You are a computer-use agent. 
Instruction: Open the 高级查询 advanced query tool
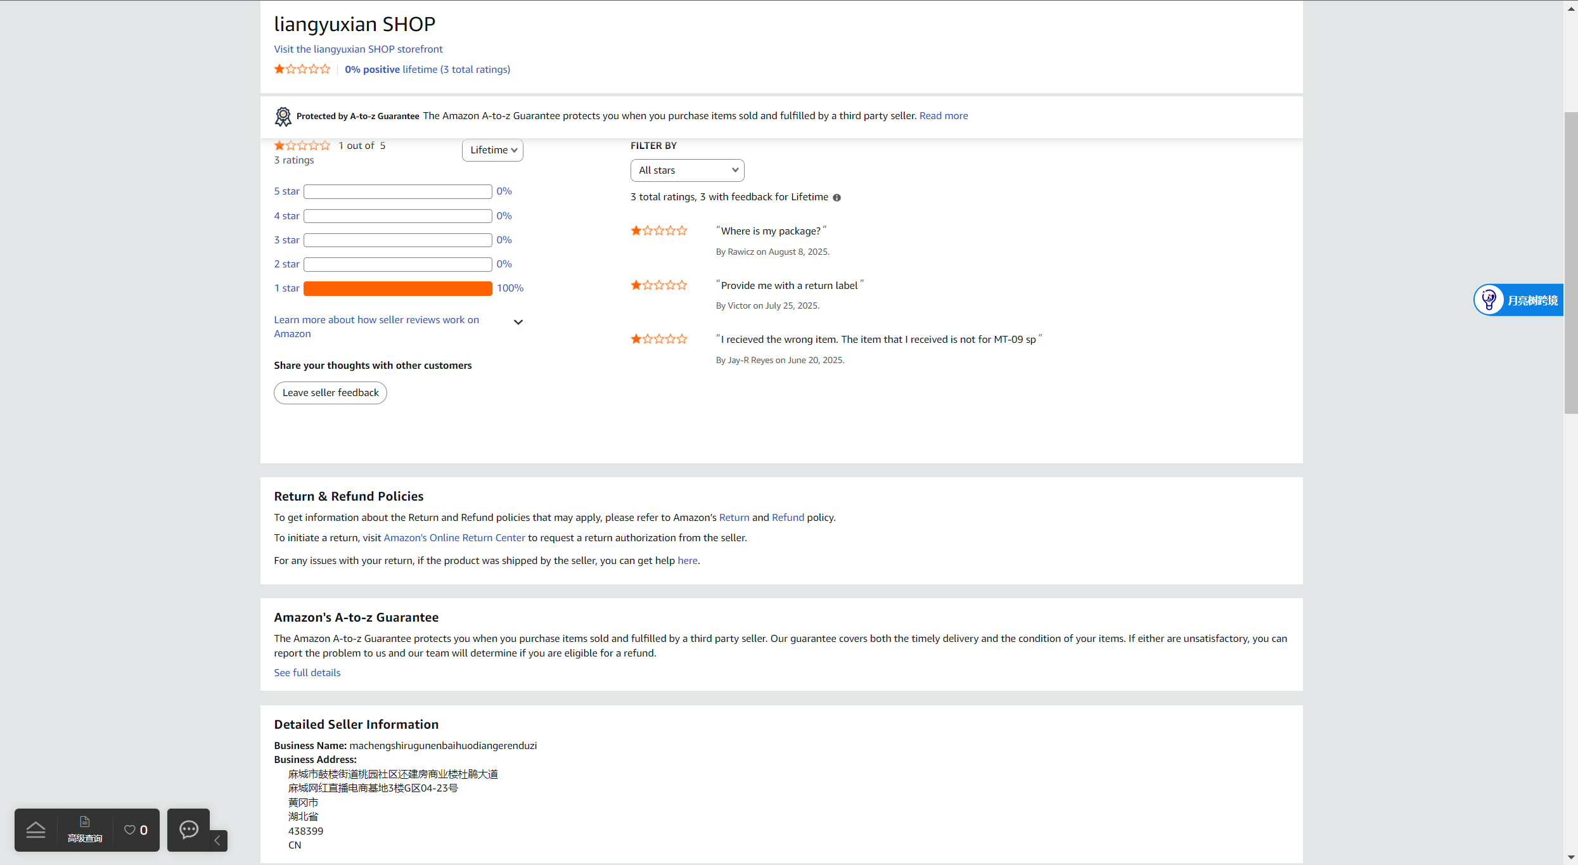click(85, 830)
